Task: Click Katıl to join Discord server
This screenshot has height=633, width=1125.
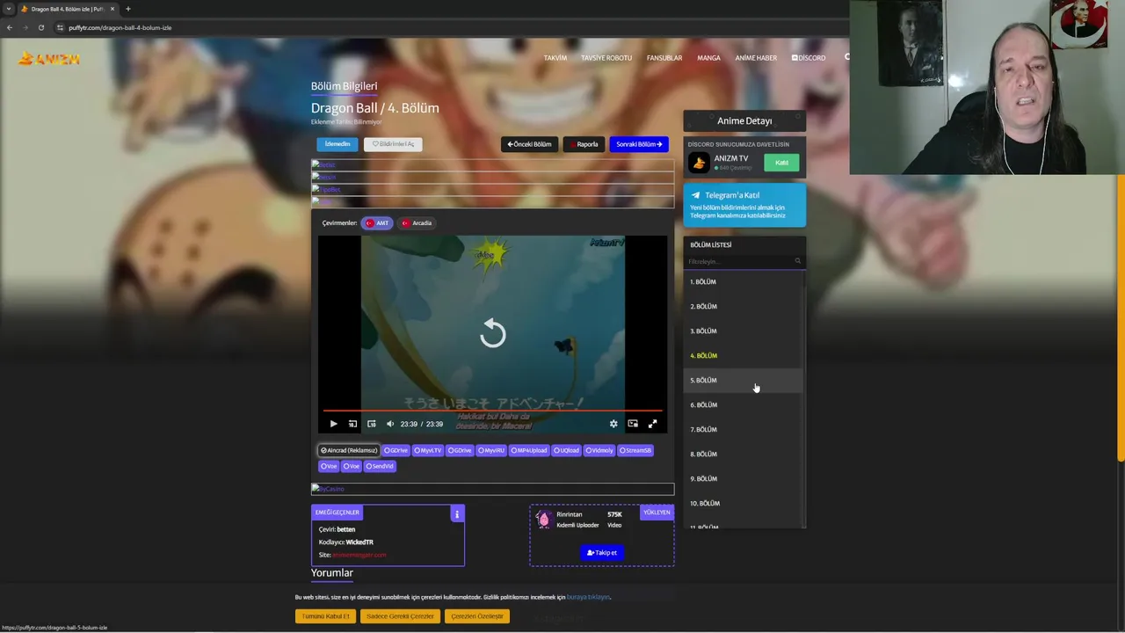Action: [x=781, y=163]
